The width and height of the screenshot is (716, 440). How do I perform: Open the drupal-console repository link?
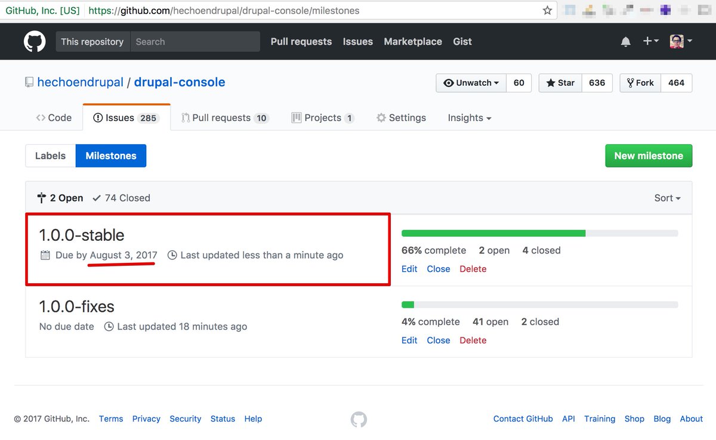pos(180,82)
